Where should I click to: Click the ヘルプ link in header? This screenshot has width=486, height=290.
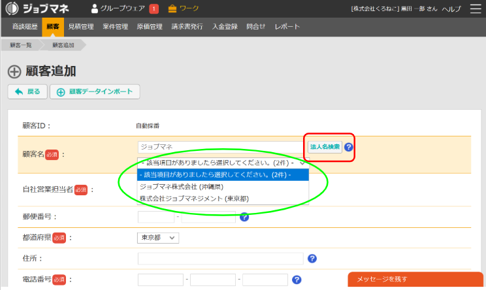coord(451,9)
